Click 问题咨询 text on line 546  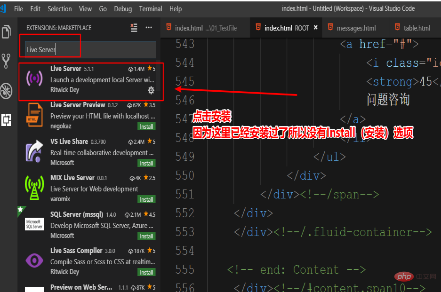(x=388, y=100)
